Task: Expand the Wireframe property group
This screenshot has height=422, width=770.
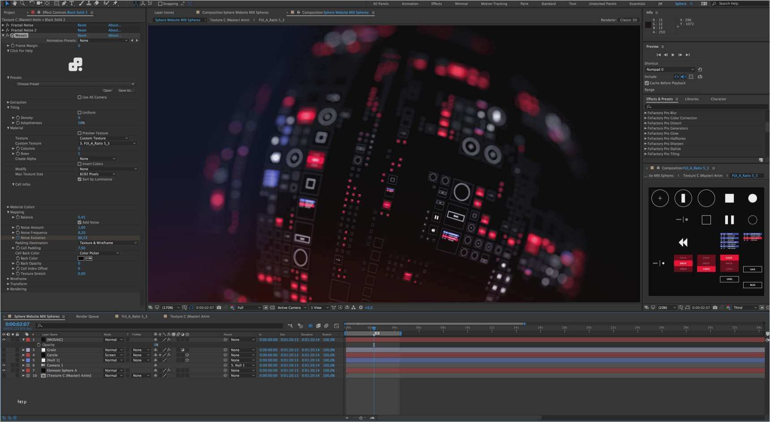Action: tap(8, 279)
